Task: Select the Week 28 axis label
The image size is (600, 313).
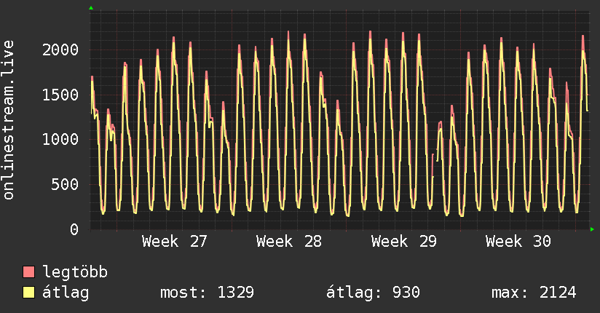Action: (x=289, y=242)
